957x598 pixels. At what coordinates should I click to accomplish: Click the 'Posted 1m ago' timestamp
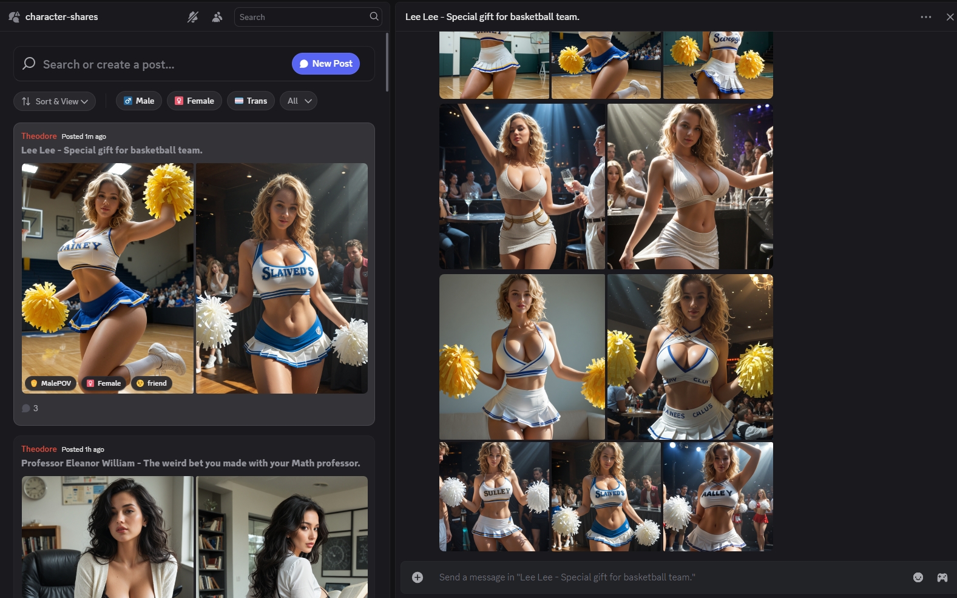[84, 136]
